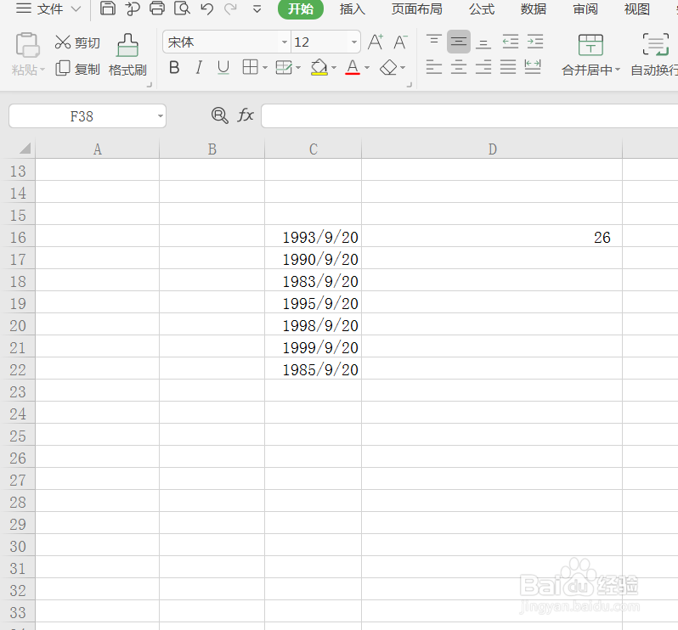Align text left
This screenshot has height=630, width=678.
pos(433,67)
